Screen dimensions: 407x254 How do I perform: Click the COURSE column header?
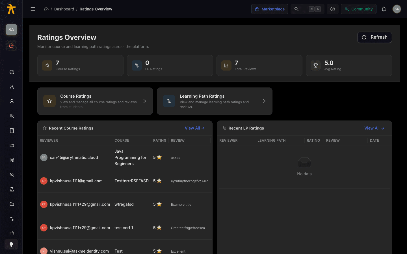122,141
